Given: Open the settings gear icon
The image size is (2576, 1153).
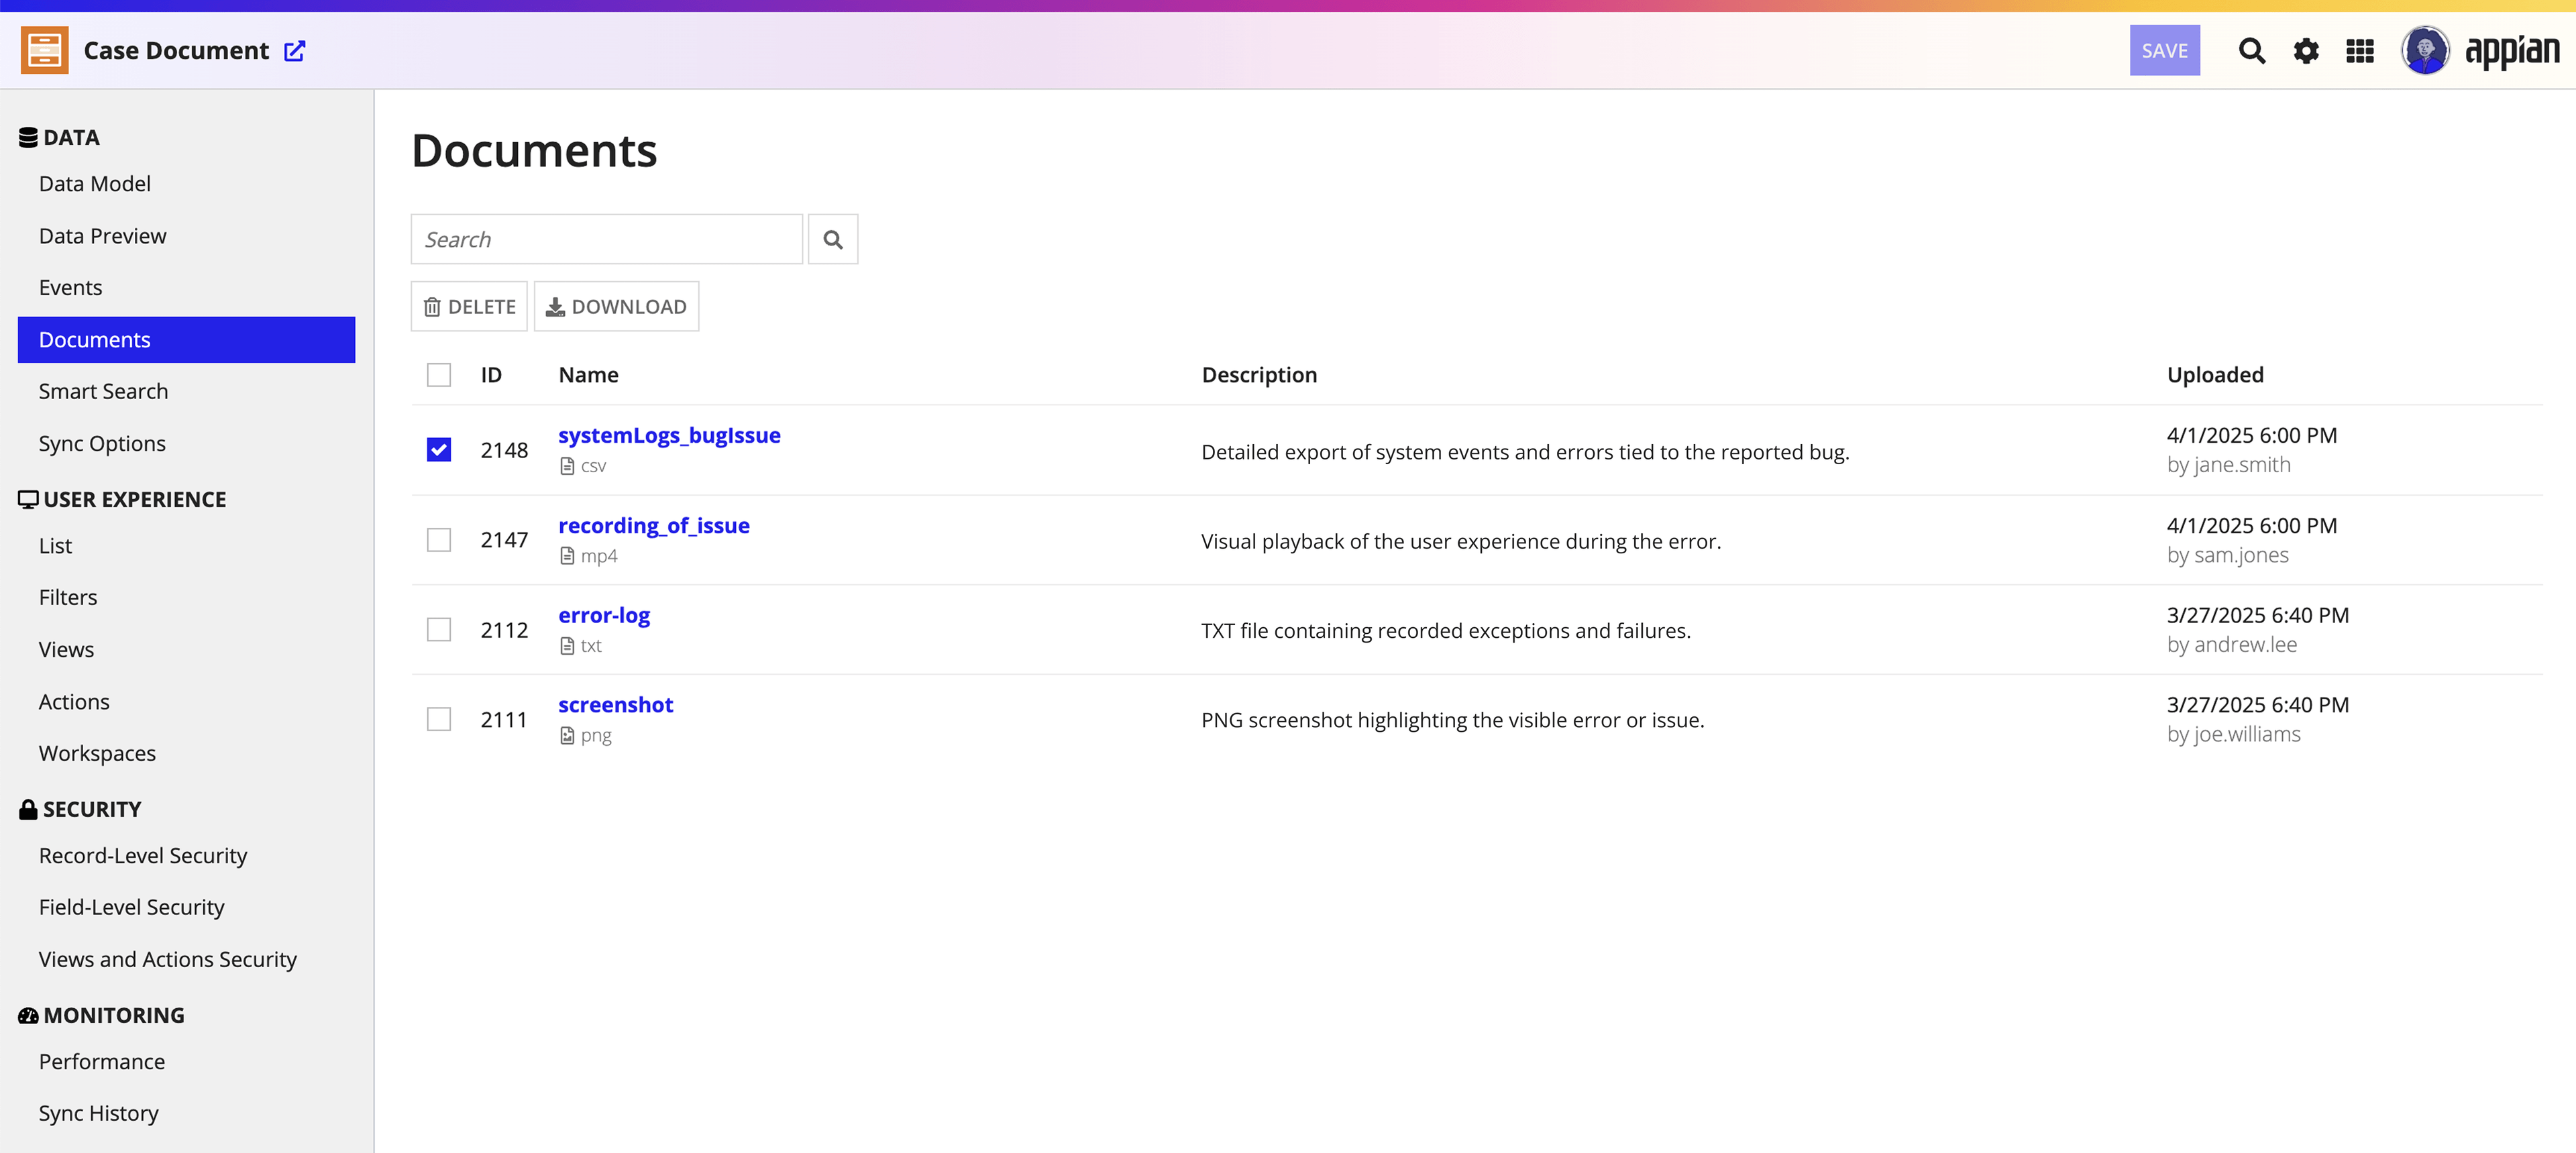Looking at the screenshot, I should tap(2306, 50).
